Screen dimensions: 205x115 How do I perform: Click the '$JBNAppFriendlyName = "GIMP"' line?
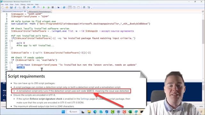tap(30, 17)
